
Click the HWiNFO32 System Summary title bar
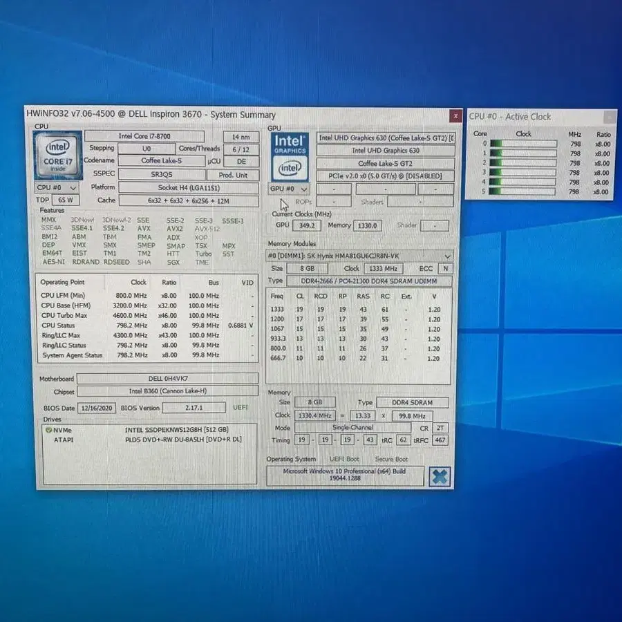coord(236,115)
